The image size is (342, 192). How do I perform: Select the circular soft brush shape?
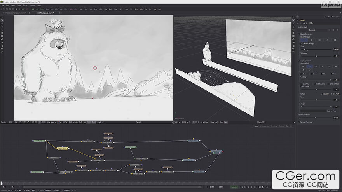pyautogui.click(x=304, y=40)
